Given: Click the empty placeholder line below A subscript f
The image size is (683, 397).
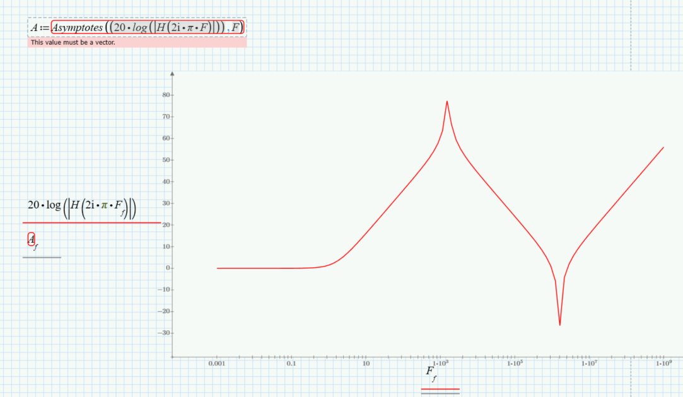Looking at the screenshot, I should click(41, 256).
